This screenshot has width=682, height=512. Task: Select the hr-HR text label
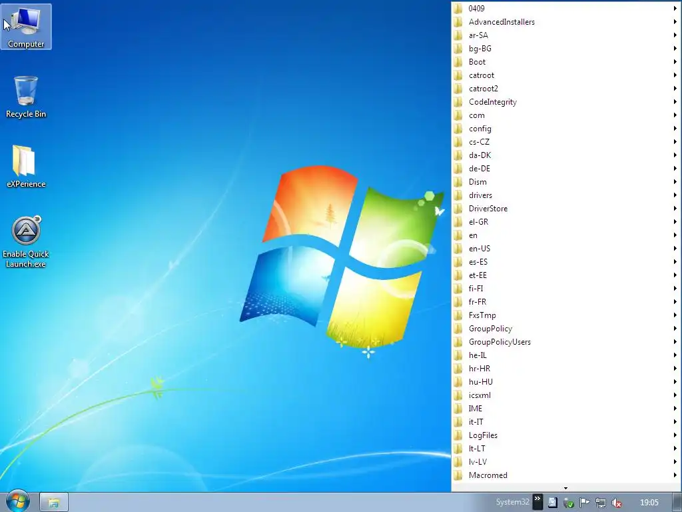480,368
